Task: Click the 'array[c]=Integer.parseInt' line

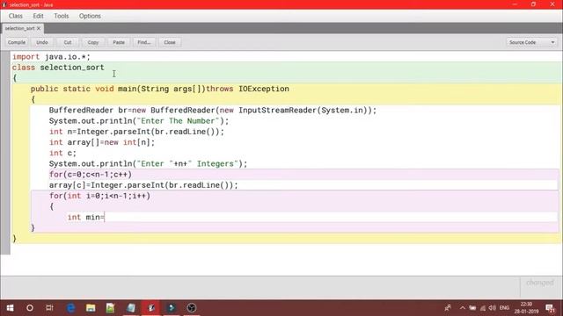Action: point(143,185)
